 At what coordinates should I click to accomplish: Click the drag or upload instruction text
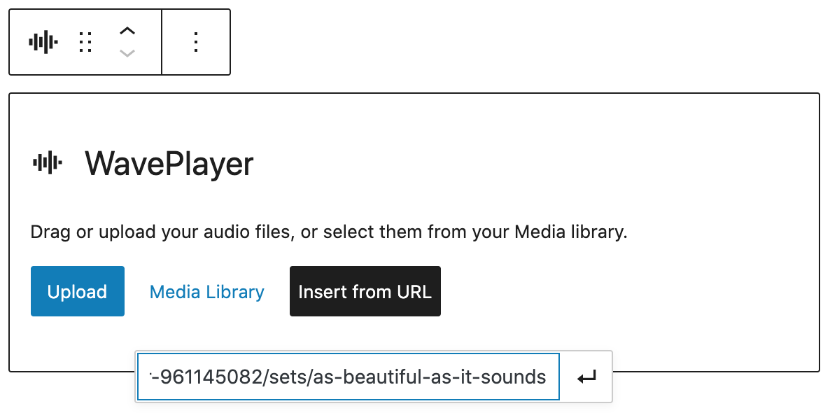[329, 232]
